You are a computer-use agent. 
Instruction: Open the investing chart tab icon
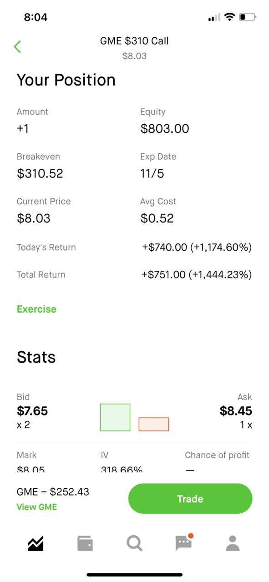36,543
